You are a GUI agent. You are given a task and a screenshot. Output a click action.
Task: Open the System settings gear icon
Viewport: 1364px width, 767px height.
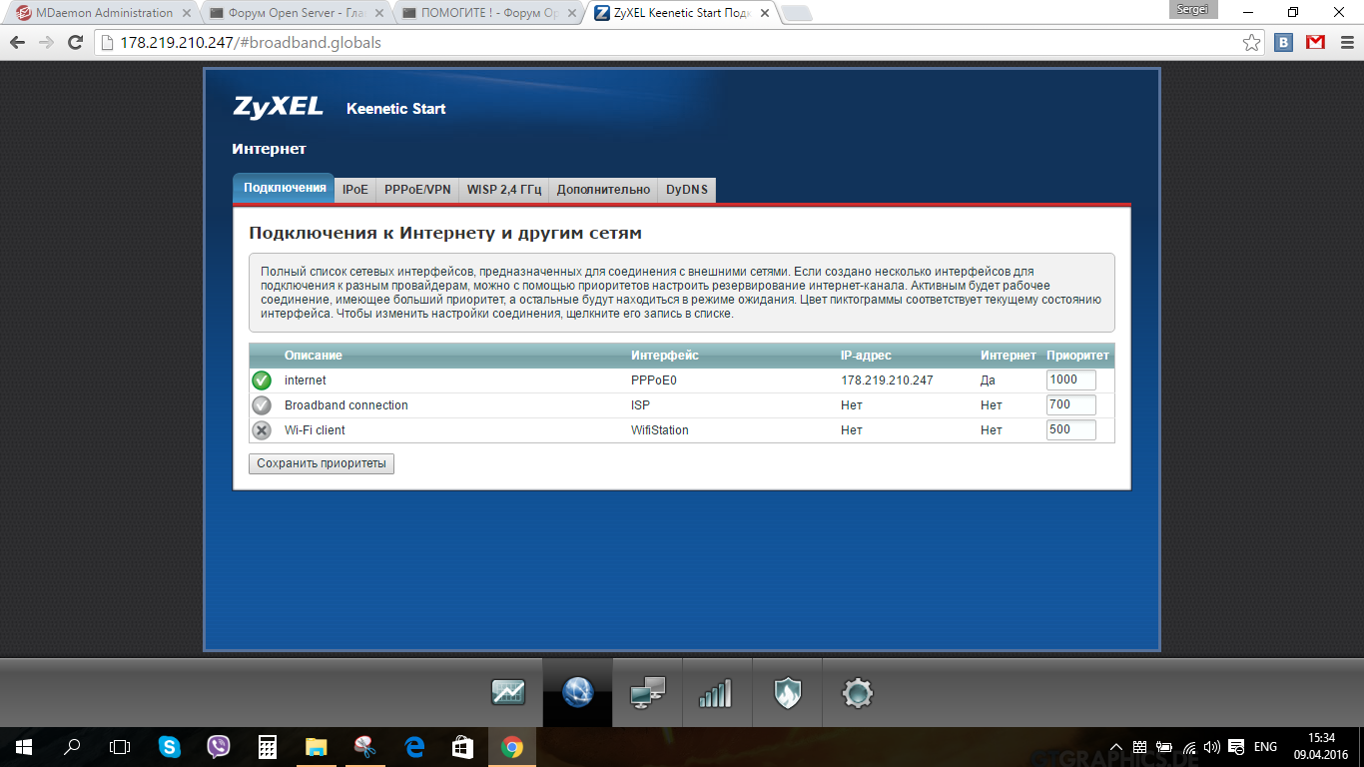pos(858,692)
